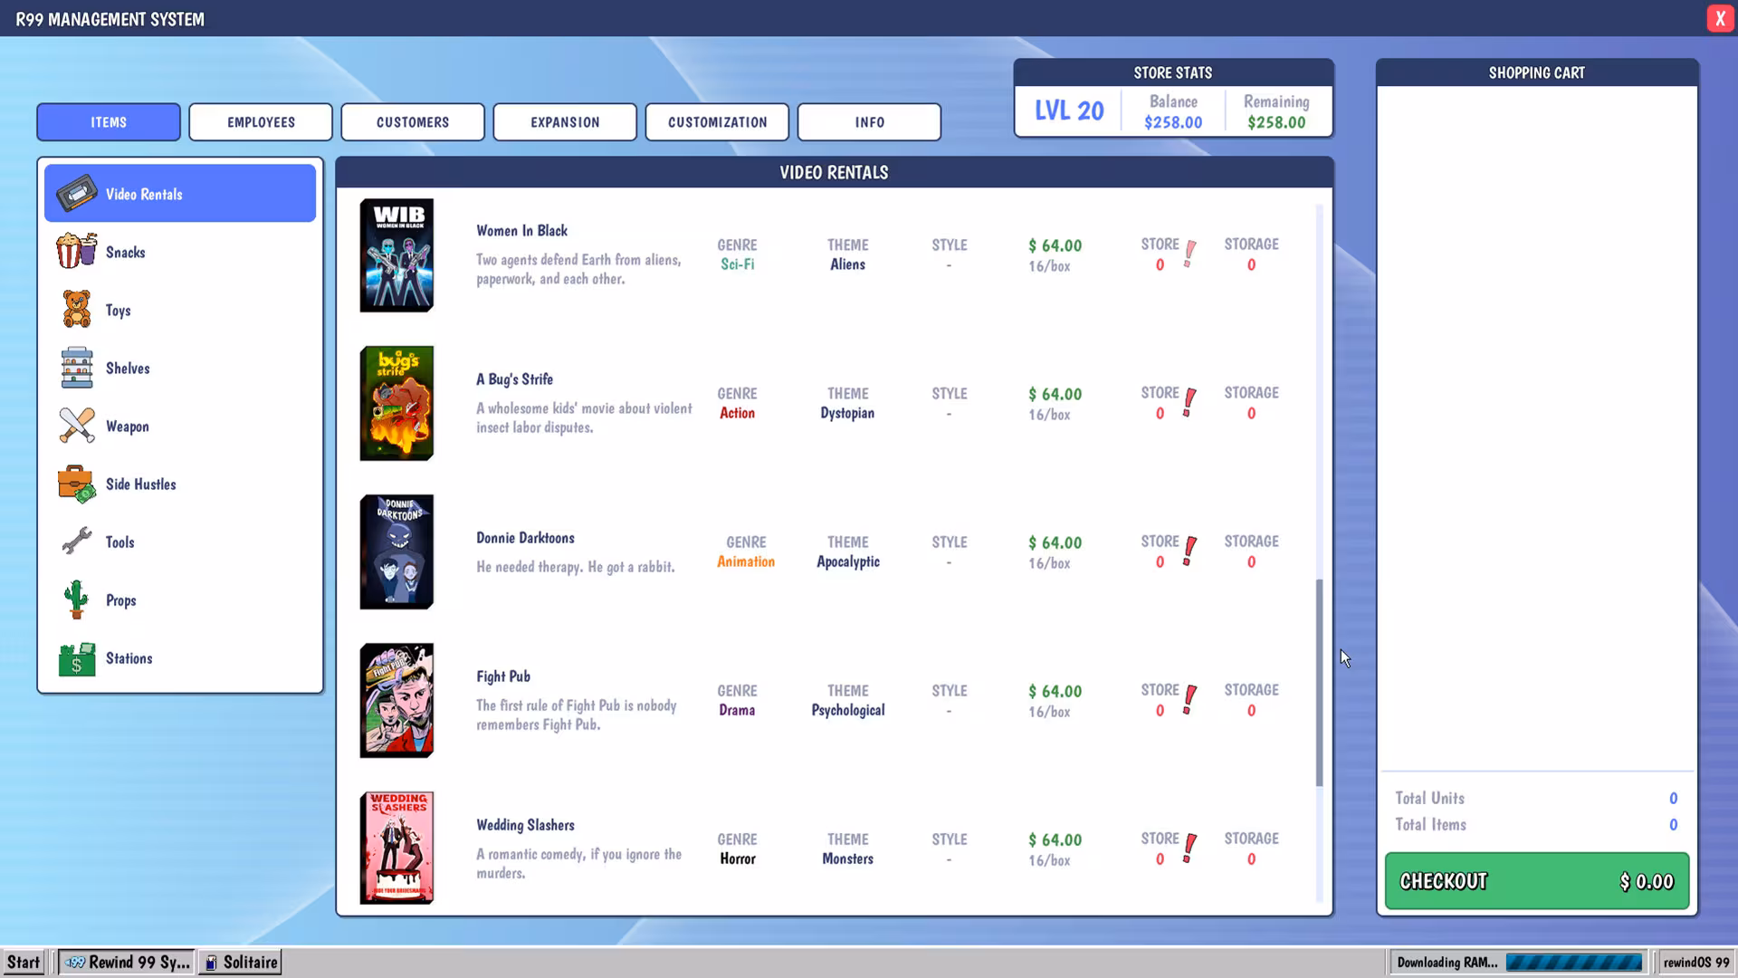Switch to the Employees tab
This screenshot has height=978, width=1738.
261,122
